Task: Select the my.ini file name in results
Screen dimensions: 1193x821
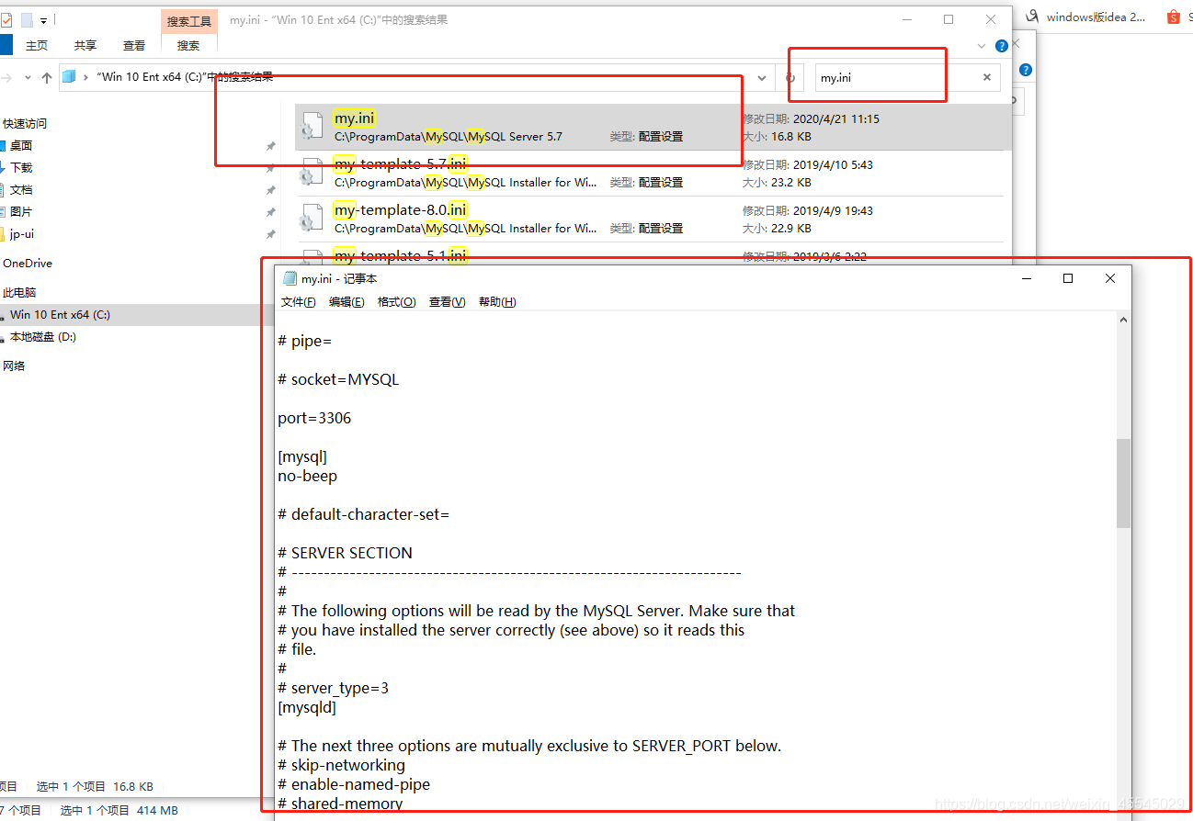Action: (354, 118)
